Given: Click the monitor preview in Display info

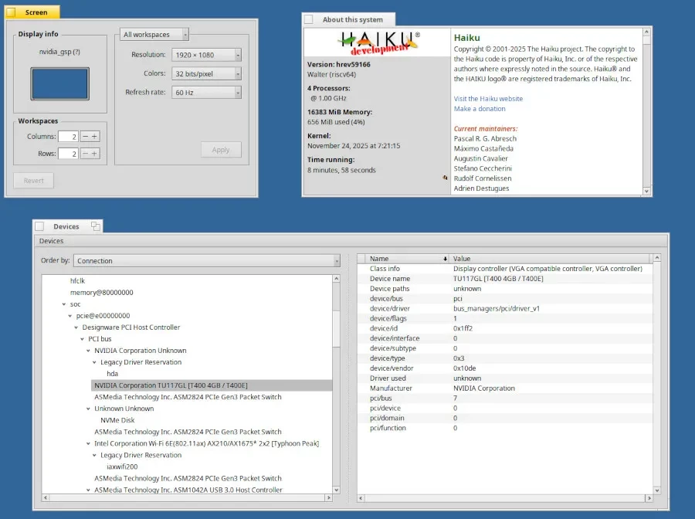Looking at the screenshot, I should point(59,82).
